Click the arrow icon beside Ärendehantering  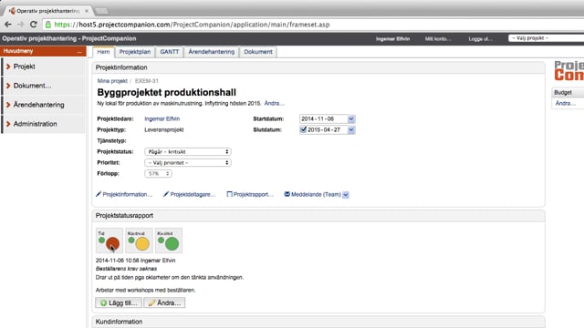[8, 105]
